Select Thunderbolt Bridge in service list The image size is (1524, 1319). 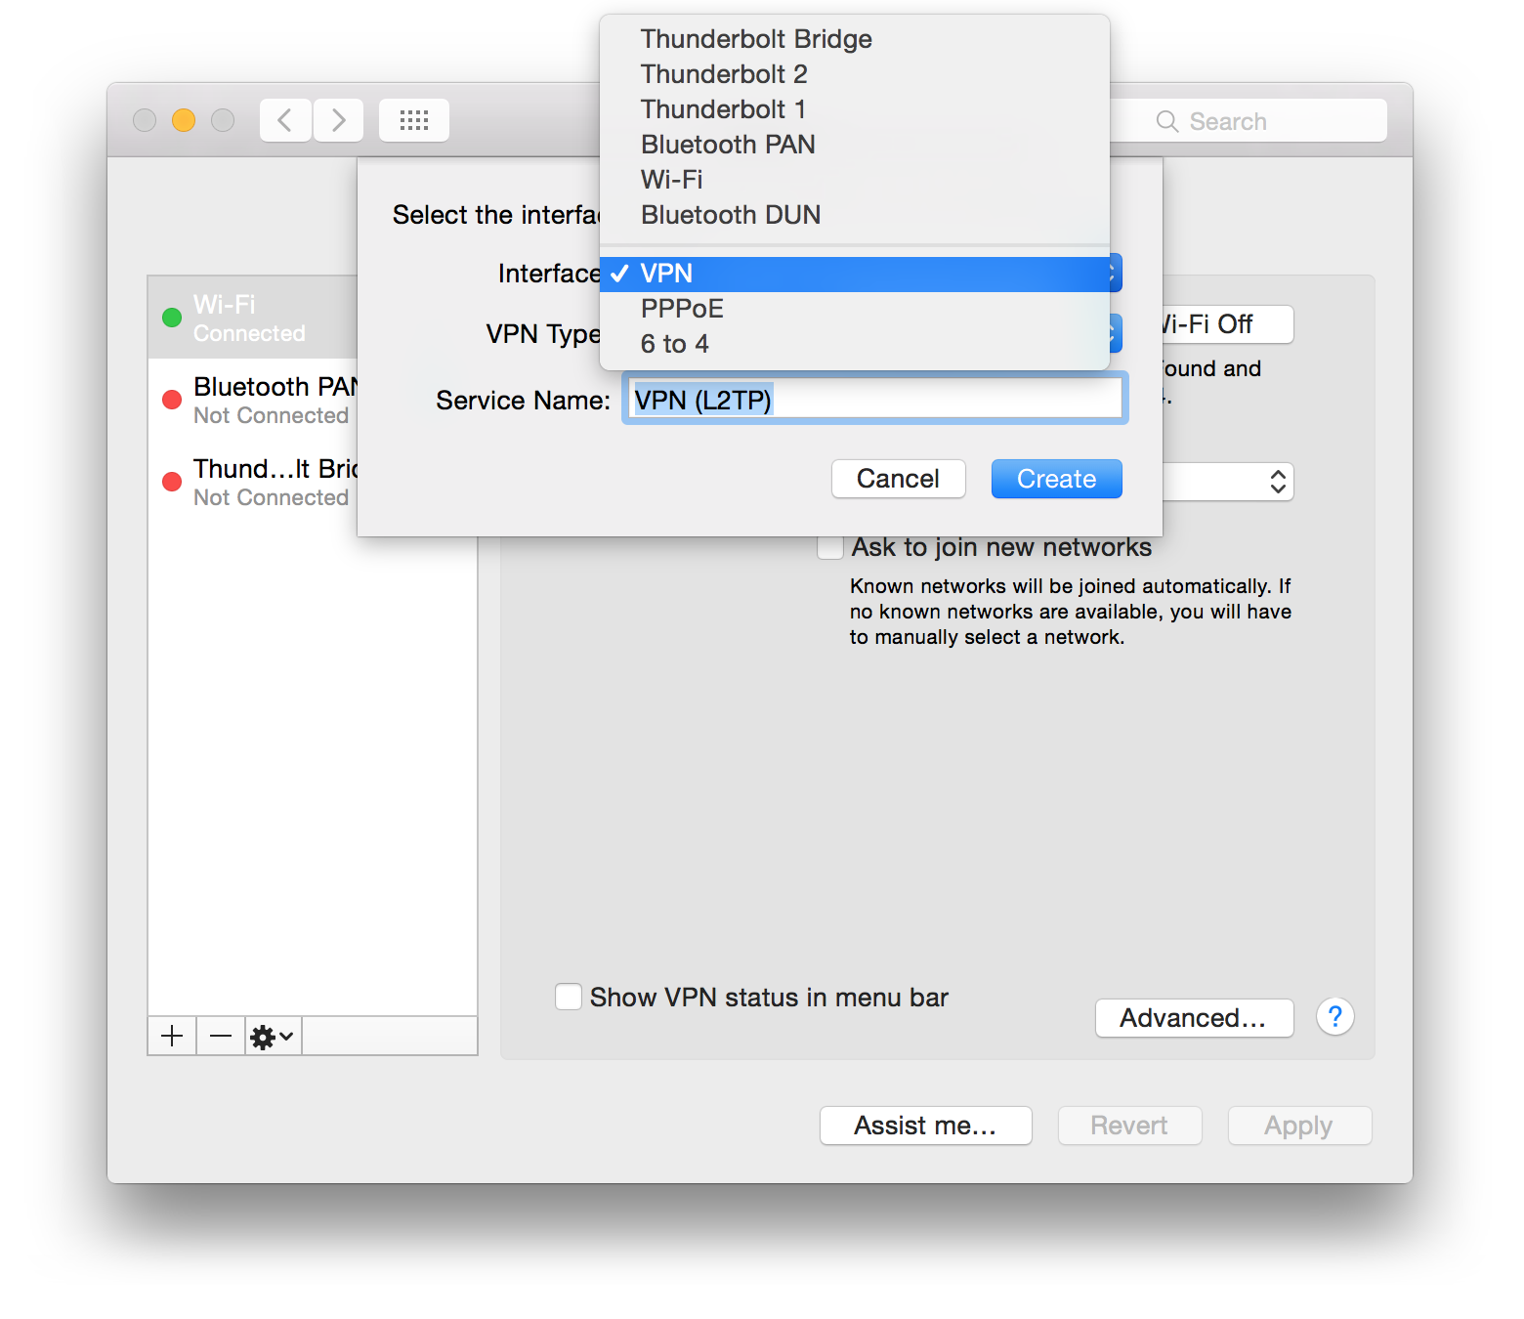click(253, 482)
